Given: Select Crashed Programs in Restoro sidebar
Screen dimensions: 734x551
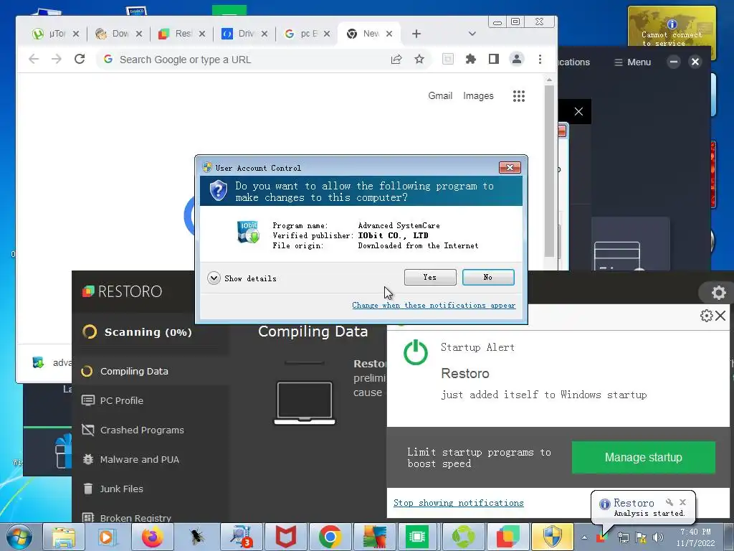Looking at the screenshot, I should [142, 430].
